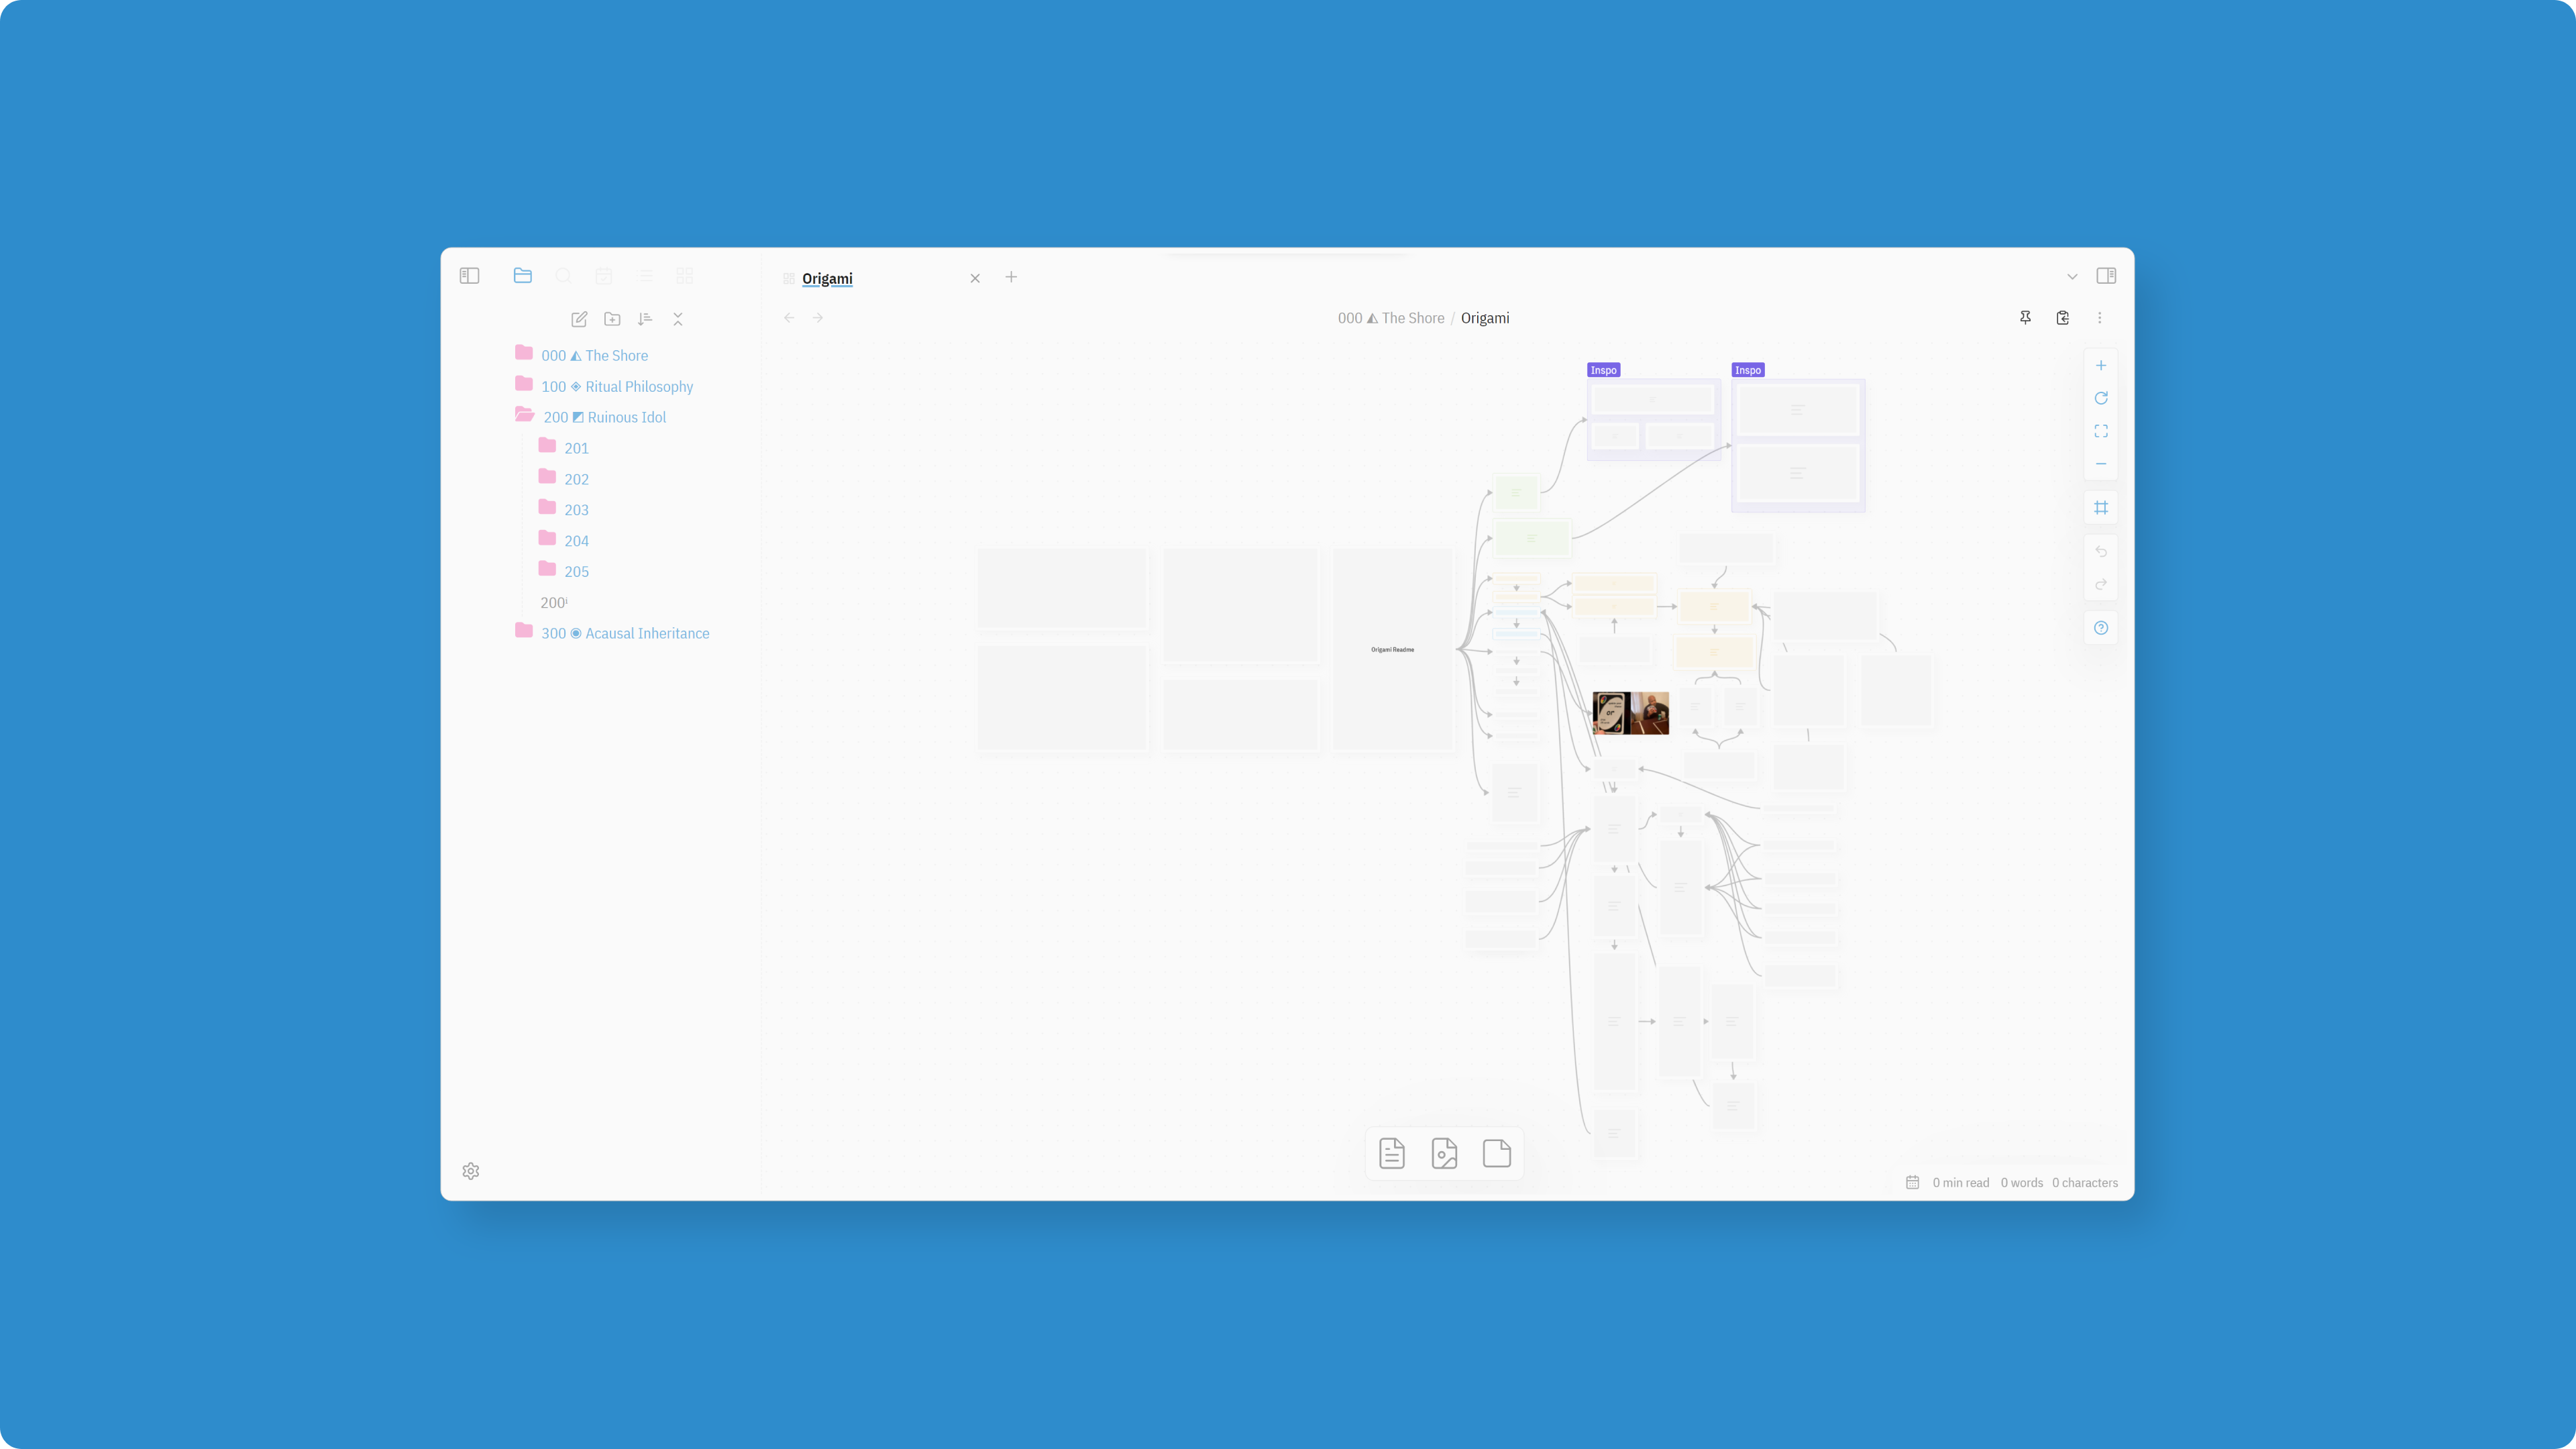Zoom canvas to fit all
Image resolution: width=2576 pixels, height=1449 pixels.
[x=2101, y=431]
